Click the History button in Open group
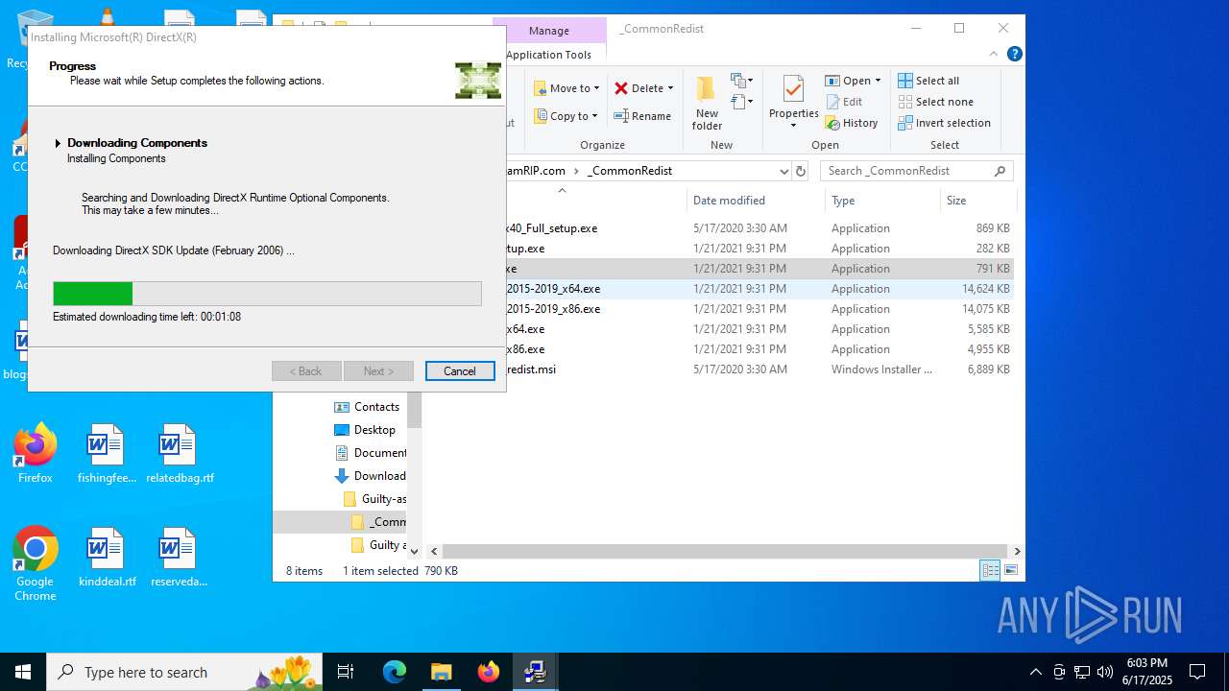 [x=852, y=123]
